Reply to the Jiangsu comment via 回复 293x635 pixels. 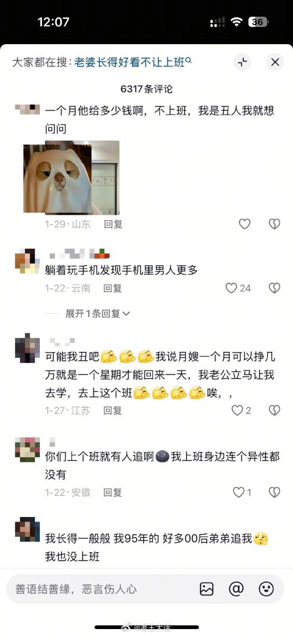tap(113, 410)
